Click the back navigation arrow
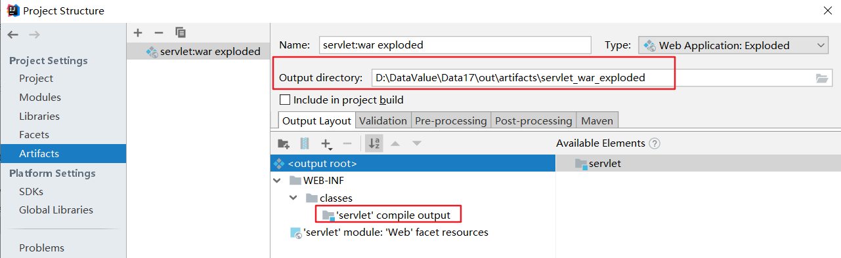The image size is (841, 258). pos(13,35)
